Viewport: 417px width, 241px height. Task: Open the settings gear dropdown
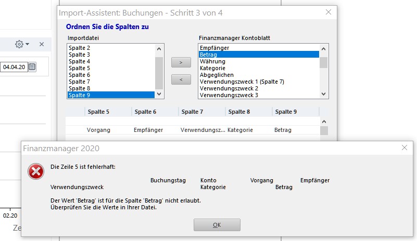click(22, 44)
